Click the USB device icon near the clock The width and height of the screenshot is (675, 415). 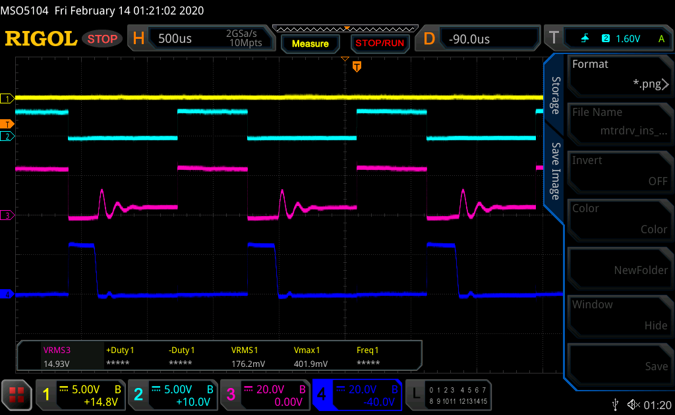615,405
